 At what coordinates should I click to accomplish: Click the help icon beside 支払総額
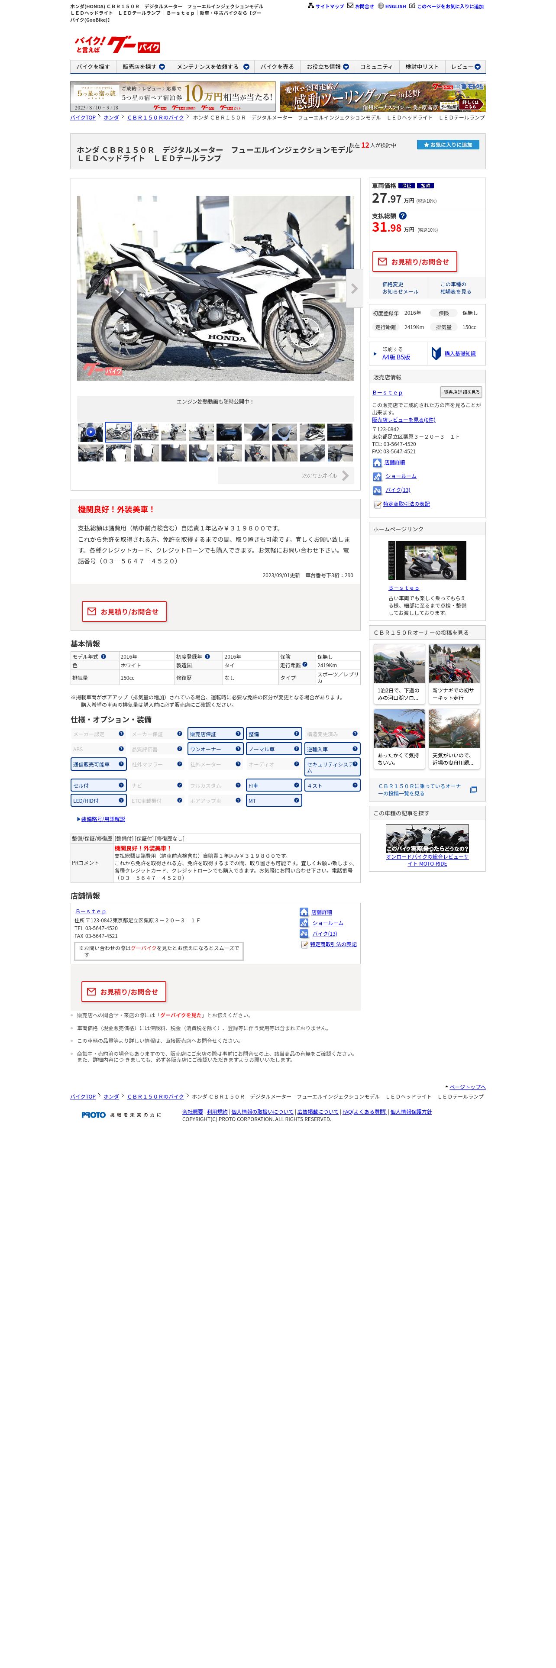tap(403, 216)
